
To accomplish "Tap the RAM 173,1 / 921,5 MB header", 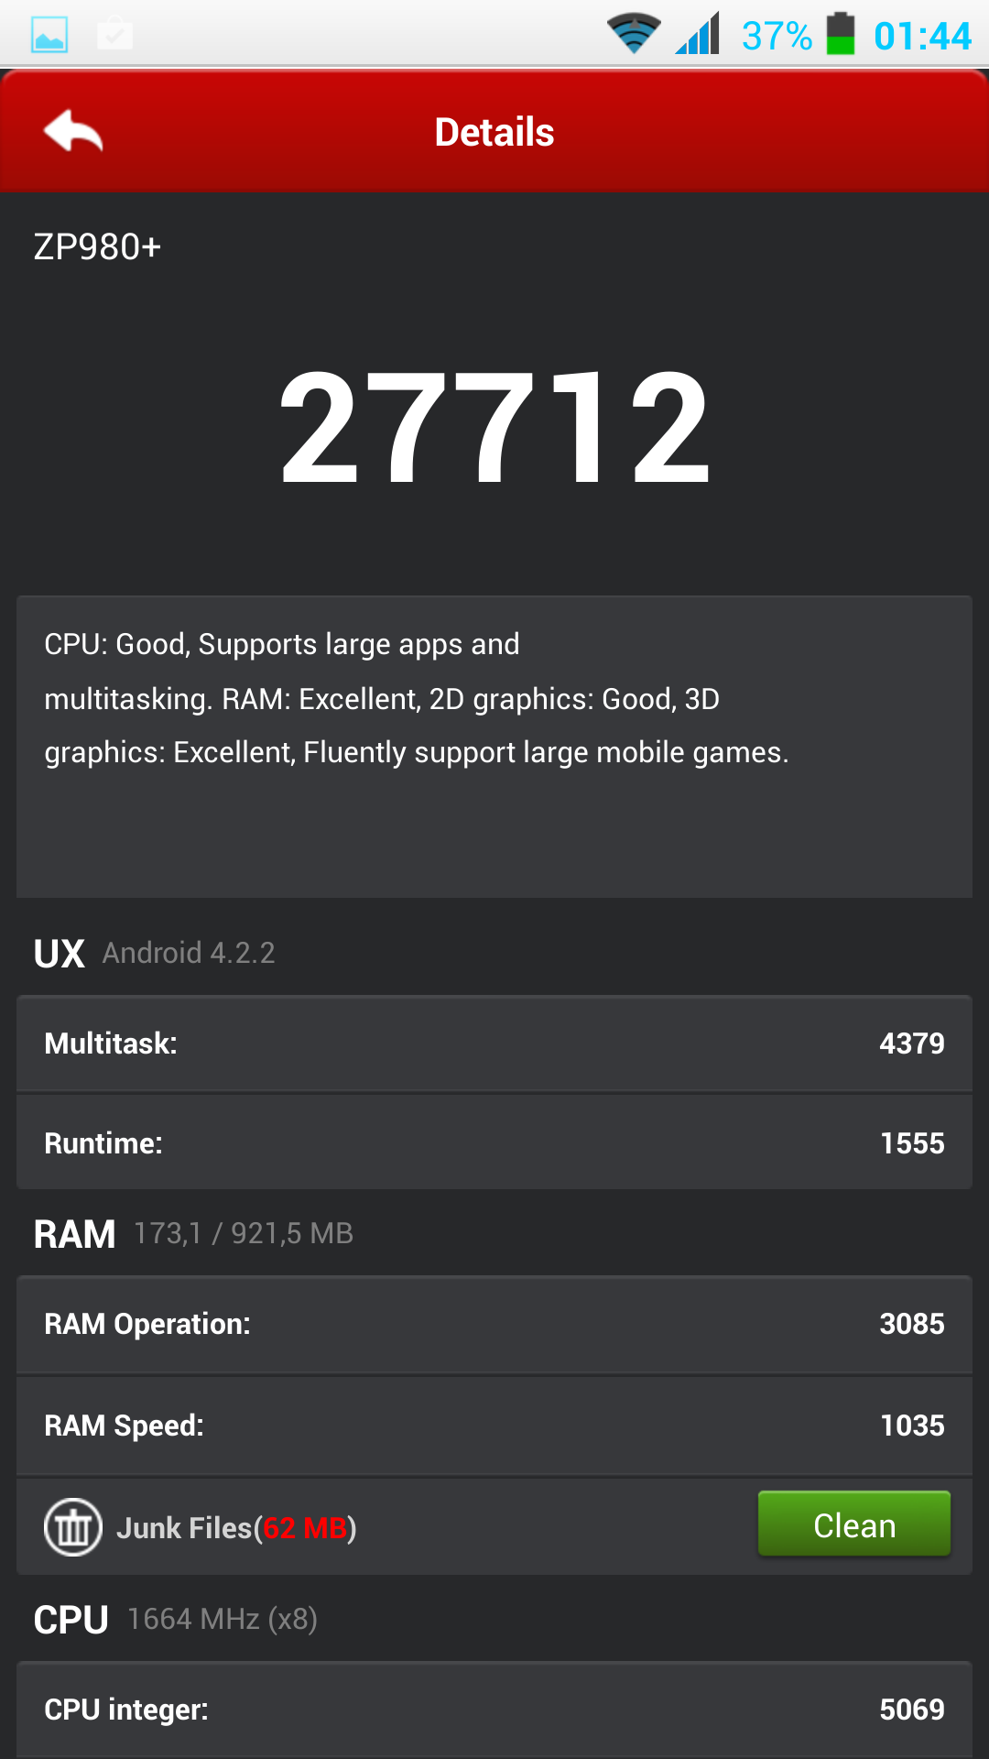I will click(x=193, y=1233).
